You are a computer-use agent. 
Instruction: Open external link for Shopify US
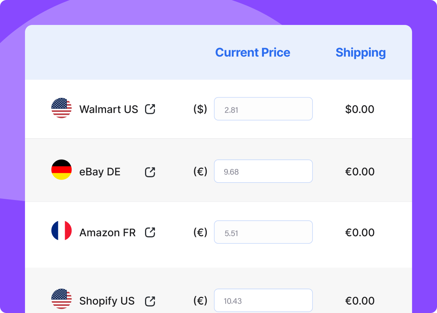tap(150, 301)
